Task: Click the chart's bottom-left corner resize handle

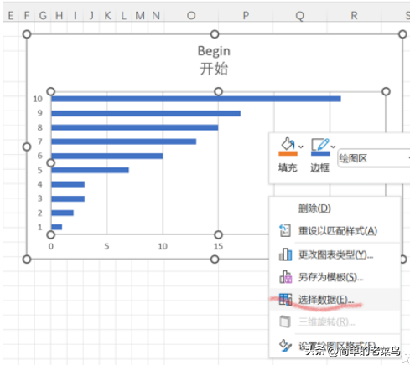Action: pos(27,260)
